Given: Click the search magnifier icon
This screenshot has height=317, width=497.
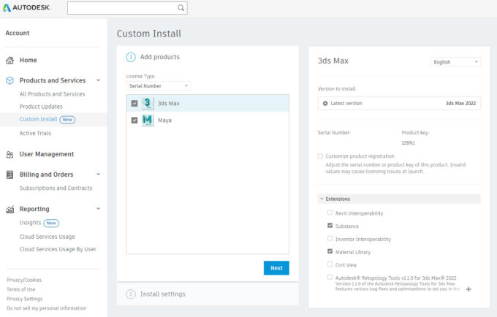Looking at the screenshot, I should (x=181, y=8).
